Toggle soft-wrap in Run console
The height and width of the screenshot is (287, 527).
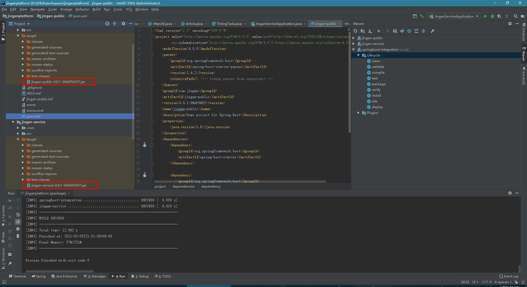tap(18, 215)
